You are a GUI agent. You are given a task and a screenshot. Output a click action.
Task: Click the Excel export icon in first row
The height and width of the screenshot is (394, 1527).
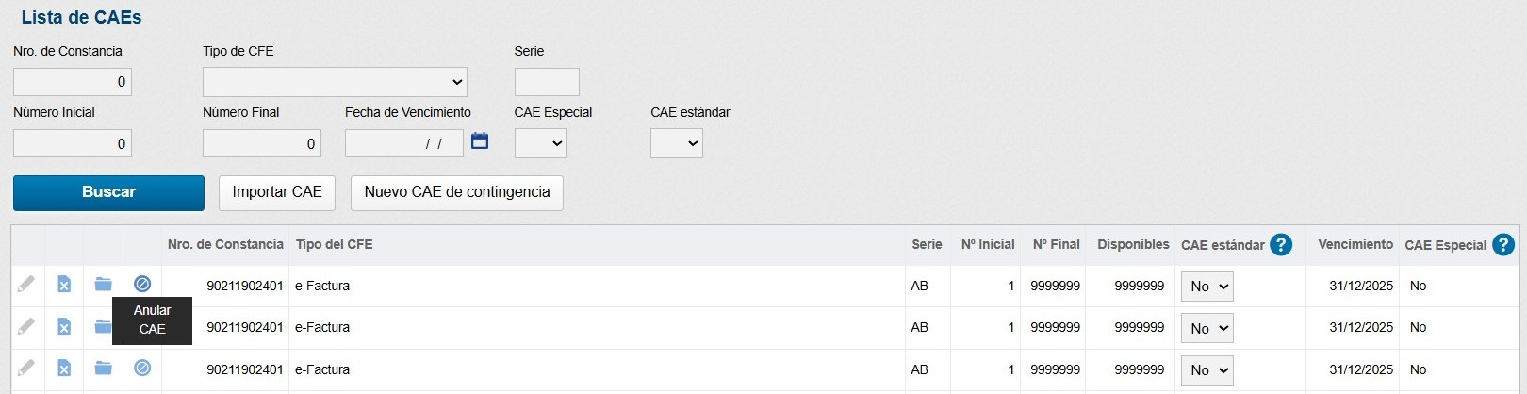point(64,284)
